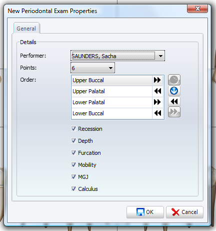Set direction backward using side rewind button
The image size is (216, 231).
point(174,101)
